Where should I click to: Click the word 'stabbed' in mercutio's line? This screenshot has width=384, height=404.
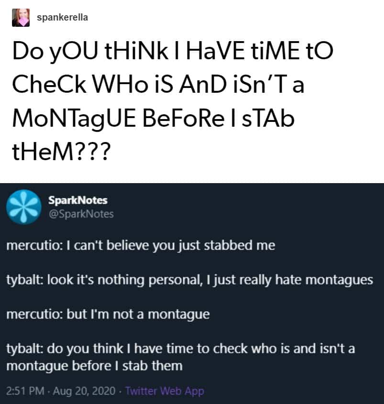tap(228, 245)
